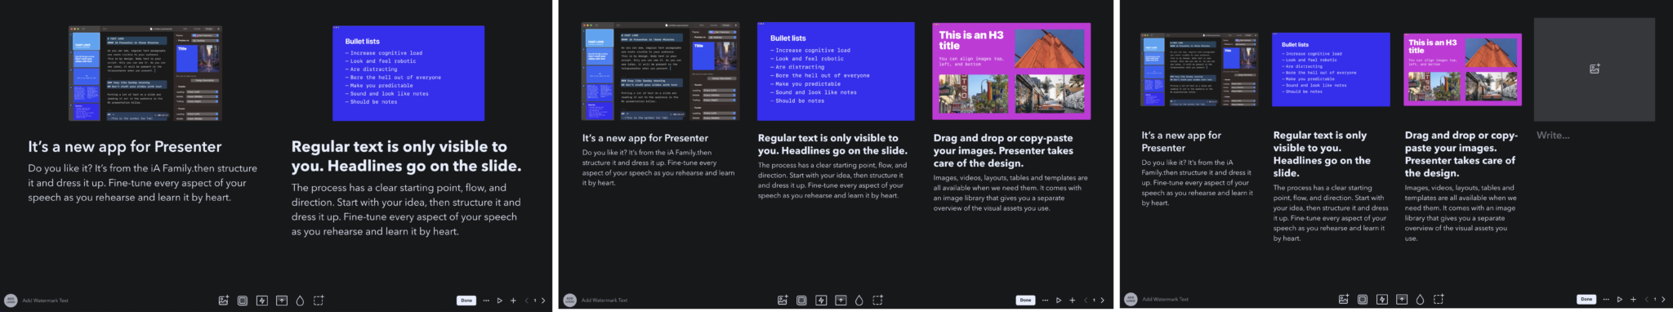Open the three-dots more menu in the four-column window

[1606, 299]
